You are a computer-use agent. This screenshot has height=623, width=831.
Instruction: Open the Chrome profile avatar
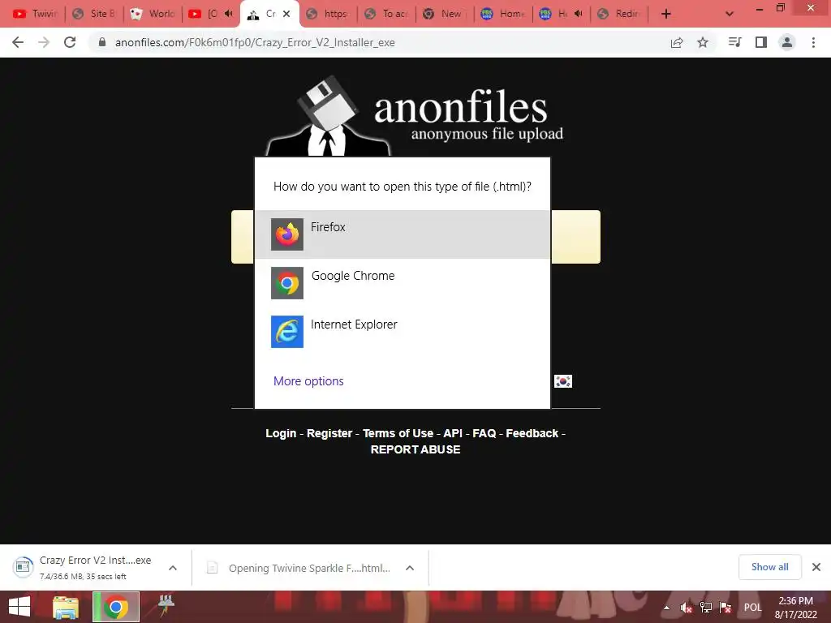[787, 42]
